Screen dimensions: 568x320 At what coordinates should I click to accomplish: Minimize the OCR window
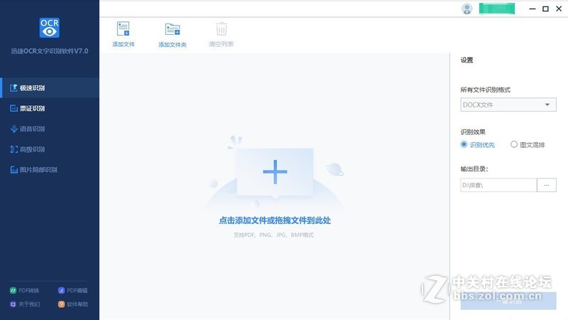[532, 9]
